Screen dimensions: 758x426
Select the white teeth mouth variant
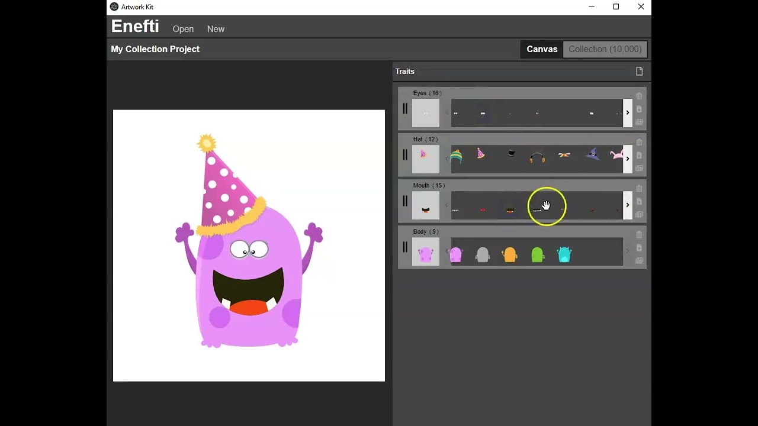[x=455, y=210]
